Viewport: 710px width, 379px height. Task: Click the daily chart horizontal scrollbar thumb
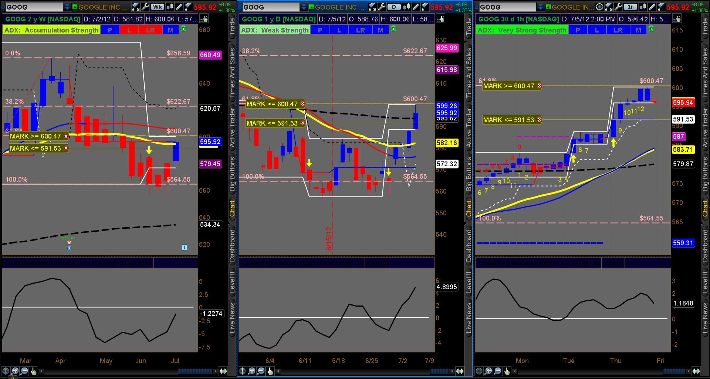[439, 371]
